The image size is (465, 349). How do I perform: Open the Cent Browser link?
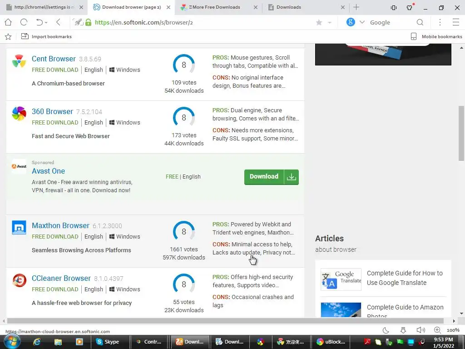54,59
